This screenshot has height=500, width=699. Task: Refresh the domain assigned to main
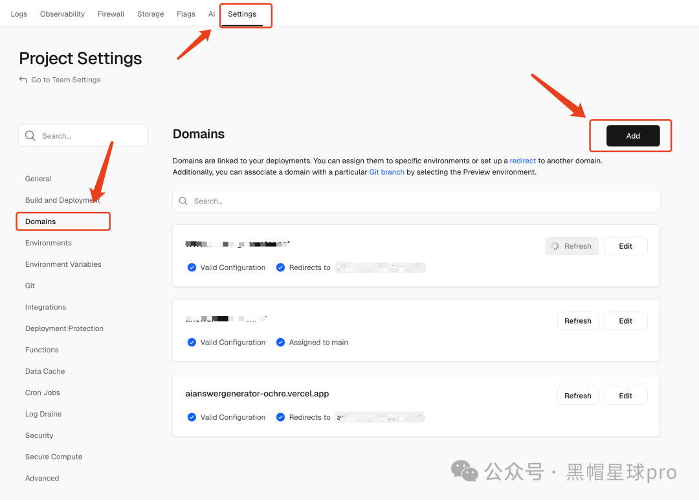[578, 321]
